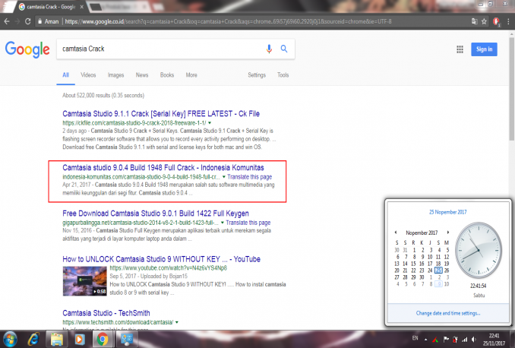The height and width of the screenshot is (348, 515).
Task: Go to previous month in calendar
Action: click(395, 233)
